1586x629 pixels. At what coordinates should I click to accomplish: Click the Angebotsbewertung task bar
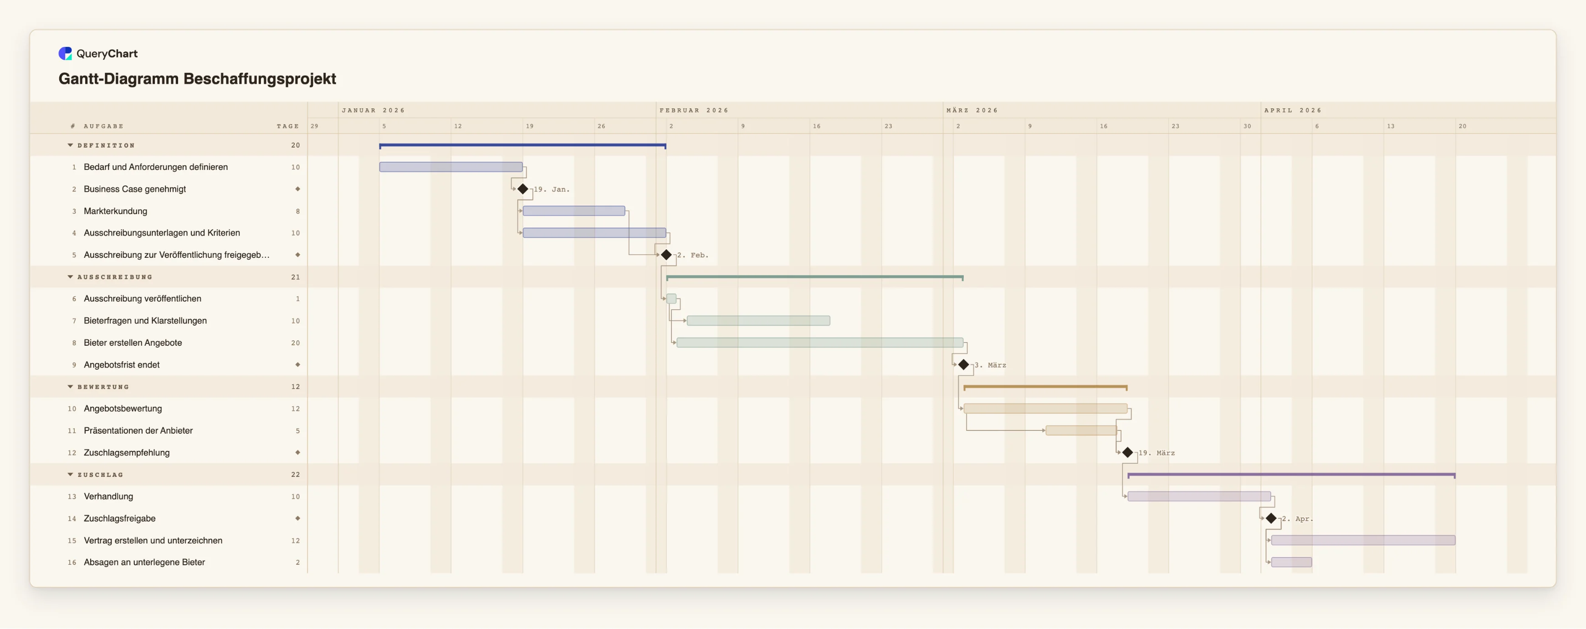click(1045, 409)
